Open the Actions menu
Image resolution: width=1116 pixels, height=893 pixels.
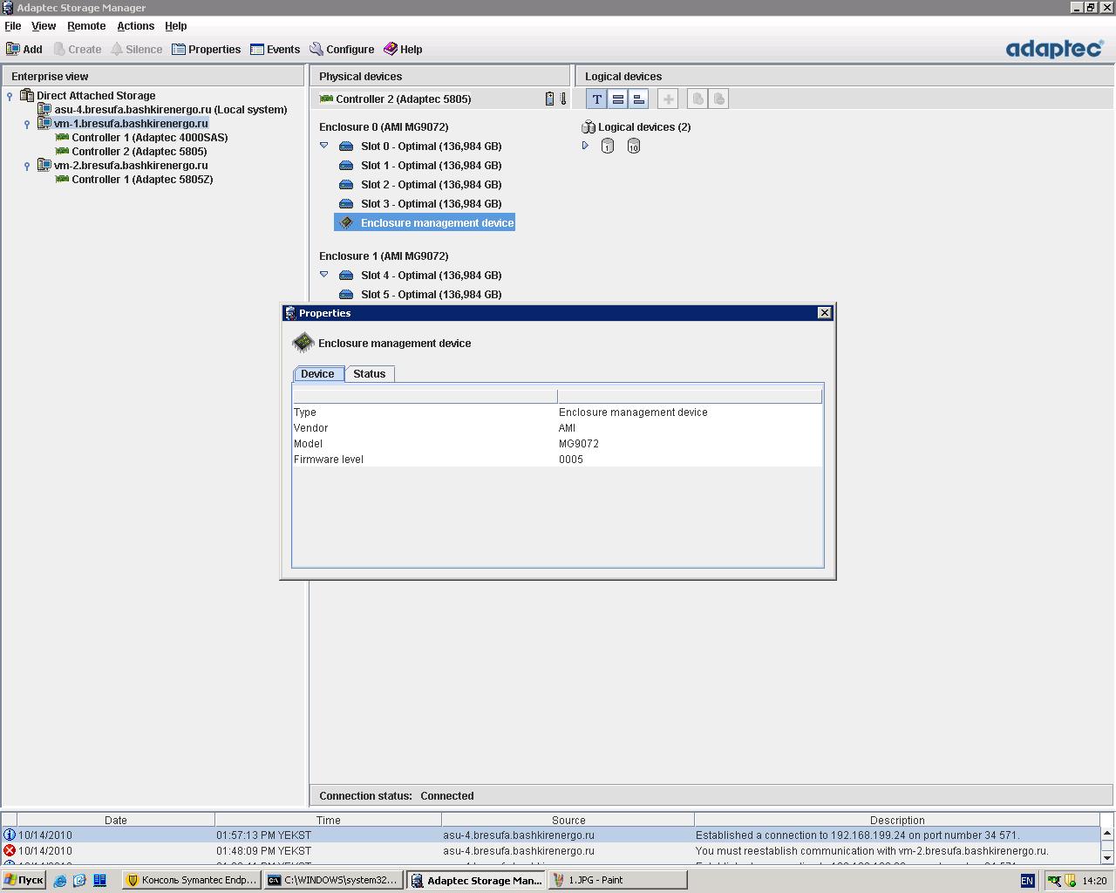point(135,26)
